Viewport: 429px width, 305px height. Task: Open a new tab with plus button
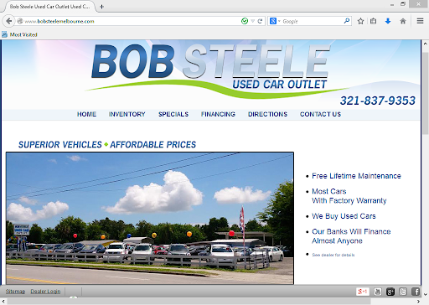tap(101, 7)
